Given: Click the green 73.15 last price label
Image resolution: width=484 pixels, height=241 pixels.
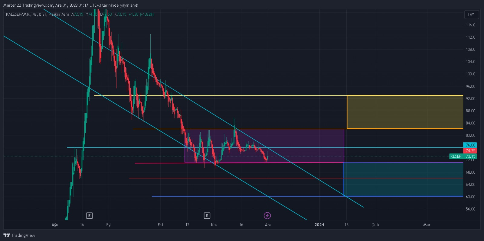Looking at the screenshot, I should (x=470, y=156).
